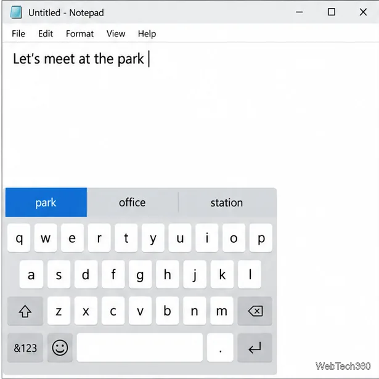
Task: Pick the 'station' word suggestion
Action: (227, 202)
